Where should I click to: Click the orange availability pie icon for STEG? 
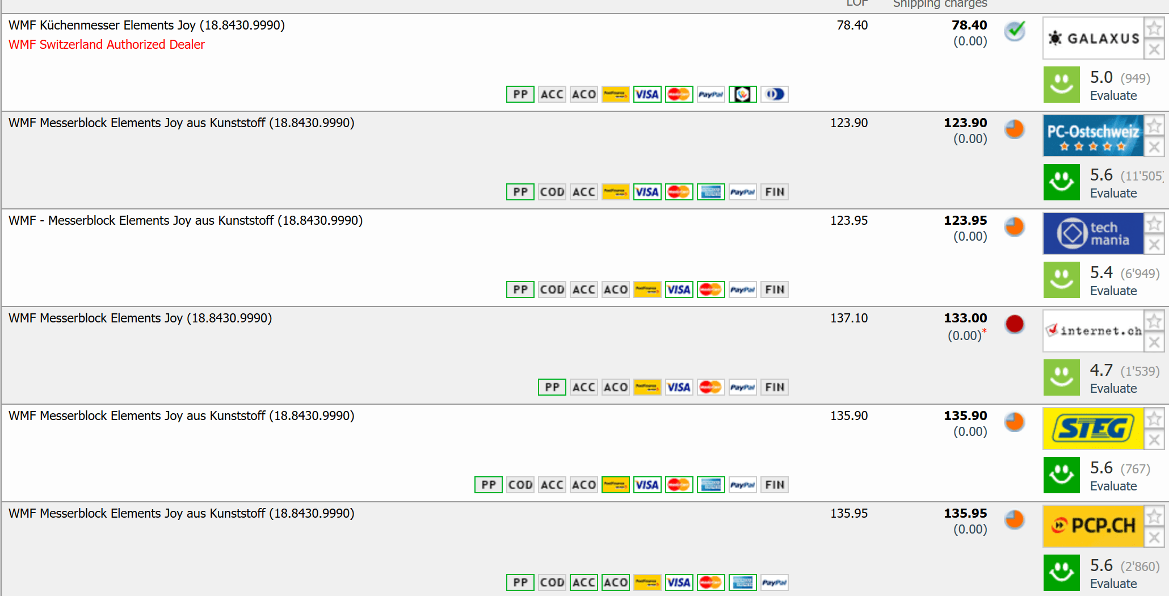(1015, 422)
